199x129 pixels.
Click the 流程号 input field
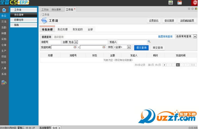[55, 42]
